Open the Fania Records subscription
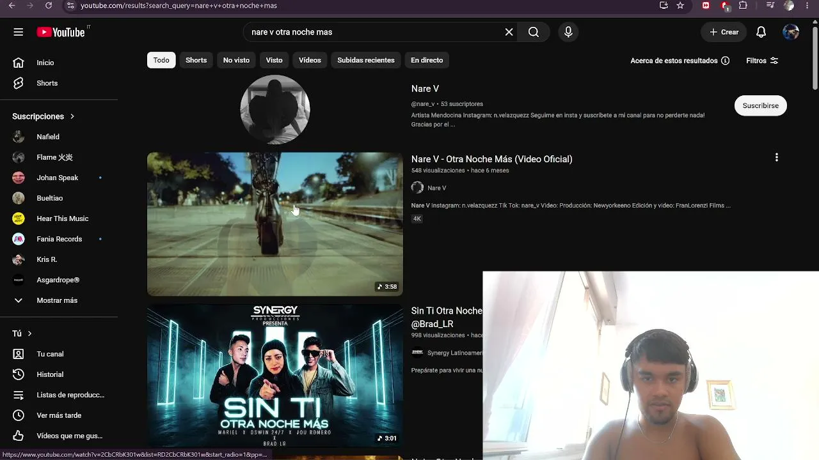Image resolution: width=819 pixels, height=460 pixels. (59, 239)
